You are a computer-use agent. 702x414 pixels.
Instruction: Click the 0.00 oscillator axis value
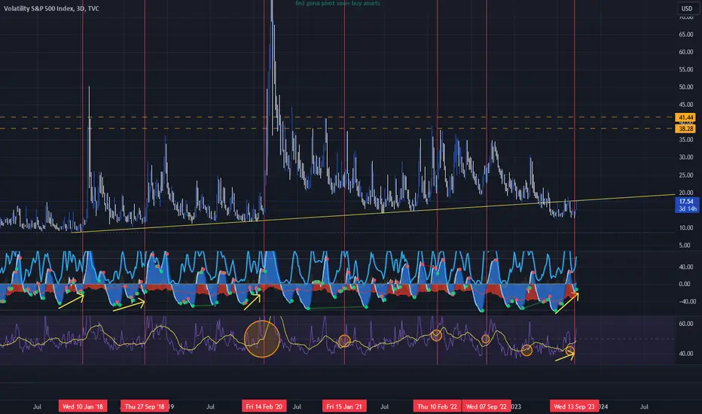685,284
